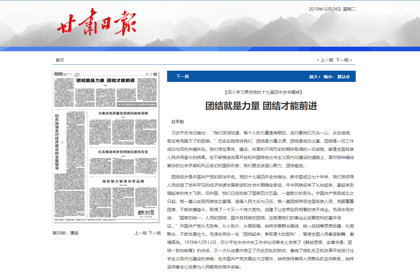Image resolution: width=420 pixels, height=273 pixels.
Task: Go to previous page 上一版
Action: 141,233
